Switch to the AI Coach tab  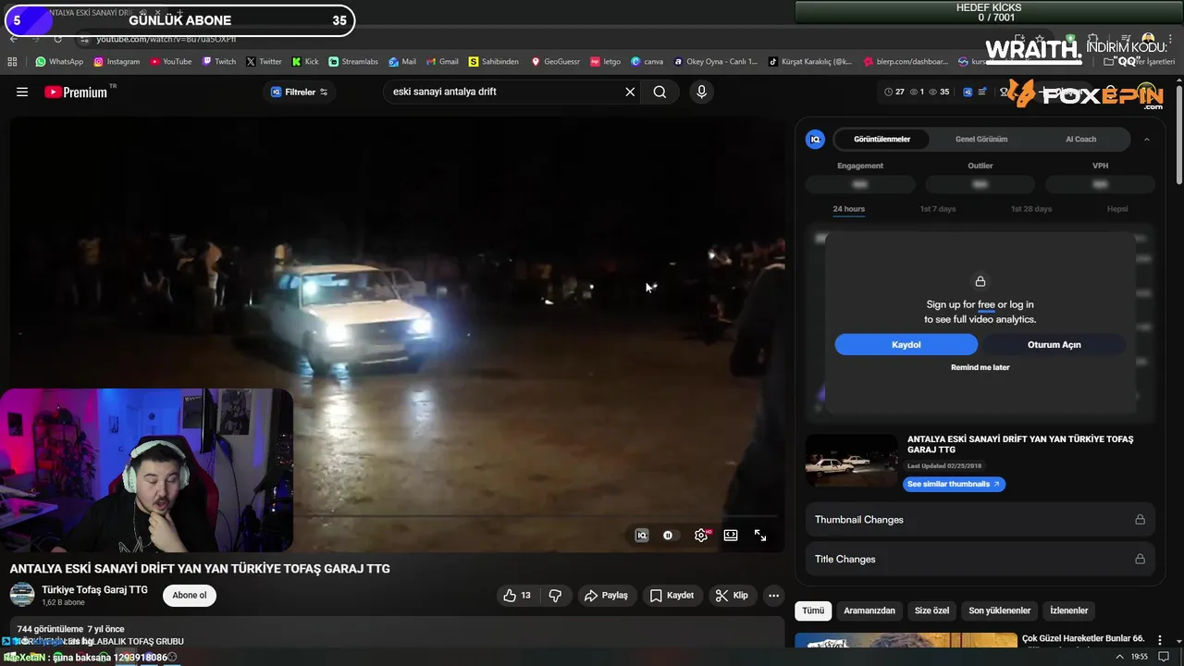1080,140
